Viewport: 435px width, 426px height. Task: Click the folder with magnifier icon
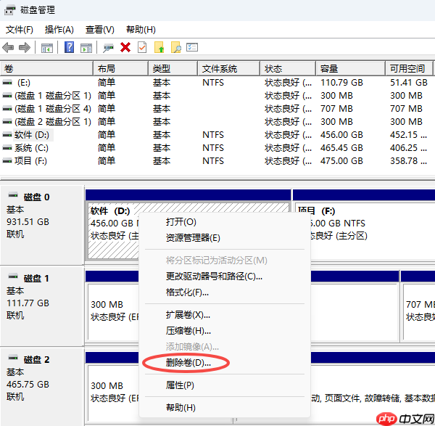tap(176, 47)
